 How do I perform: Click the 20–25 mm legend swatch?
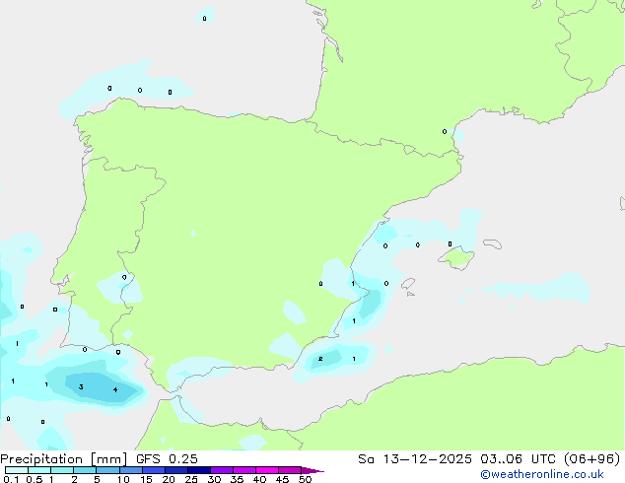pos(176,470)
